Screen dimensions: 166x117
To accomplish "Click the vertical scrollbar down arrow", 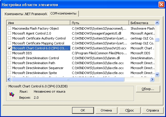I will [x=157, y=74].
